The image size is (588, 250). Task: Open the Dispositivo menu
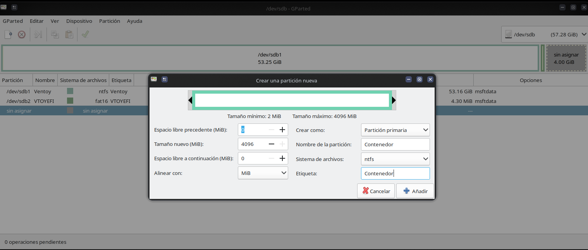[79, 21]
